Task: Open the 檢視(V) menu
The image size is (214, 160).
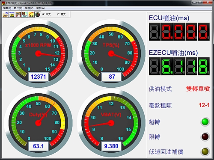Action: coord(29,8)
